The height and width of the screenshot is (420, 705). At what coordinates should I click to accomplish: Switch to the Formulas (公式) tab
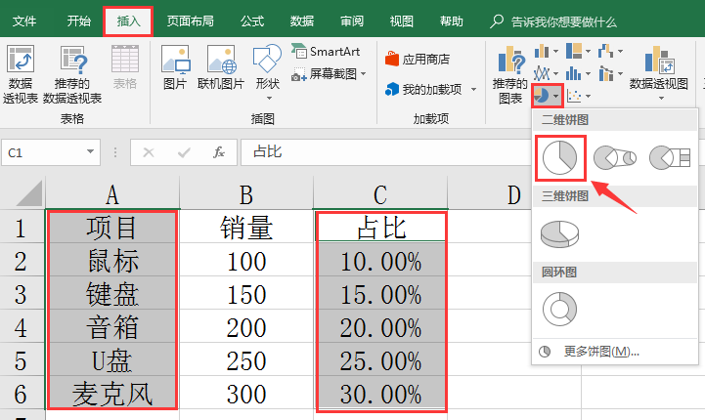252,21
